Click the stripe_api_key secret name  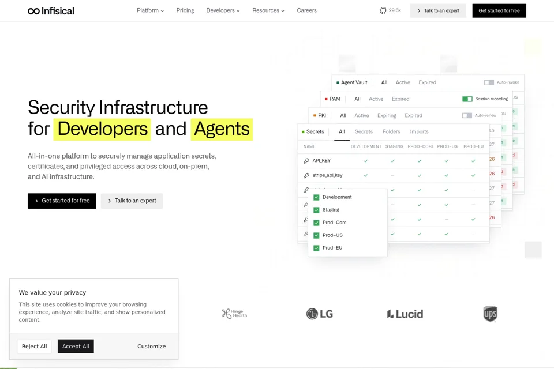point(328,175)
